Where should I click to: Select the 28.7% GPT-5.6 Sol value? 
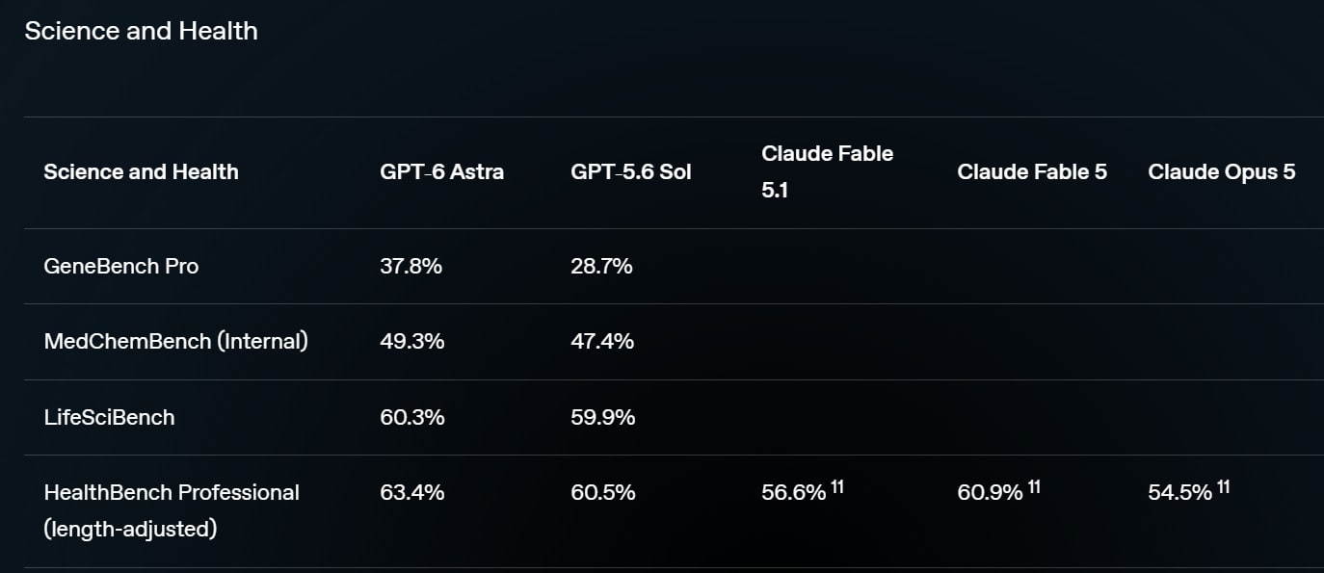click(x=601, y=267)
